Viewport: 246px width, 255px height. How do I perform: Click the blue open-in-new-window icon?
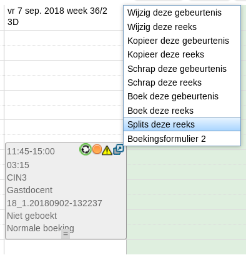coord(119,149)
